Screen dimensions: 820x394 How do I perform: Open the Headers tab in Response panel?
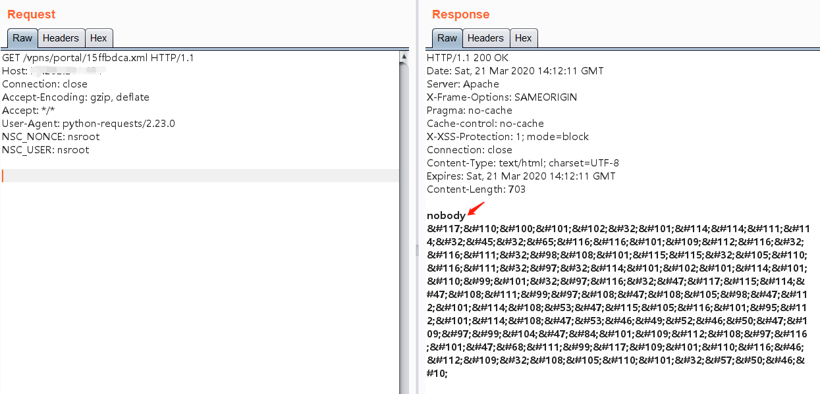485,38
